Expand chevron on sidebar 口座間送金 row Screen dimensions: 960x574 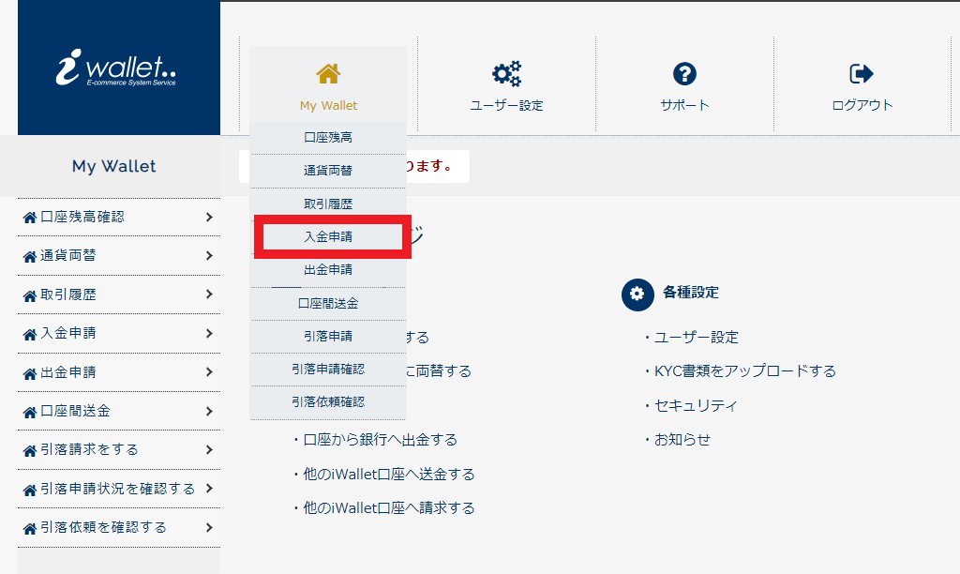[x=209, y=411]
